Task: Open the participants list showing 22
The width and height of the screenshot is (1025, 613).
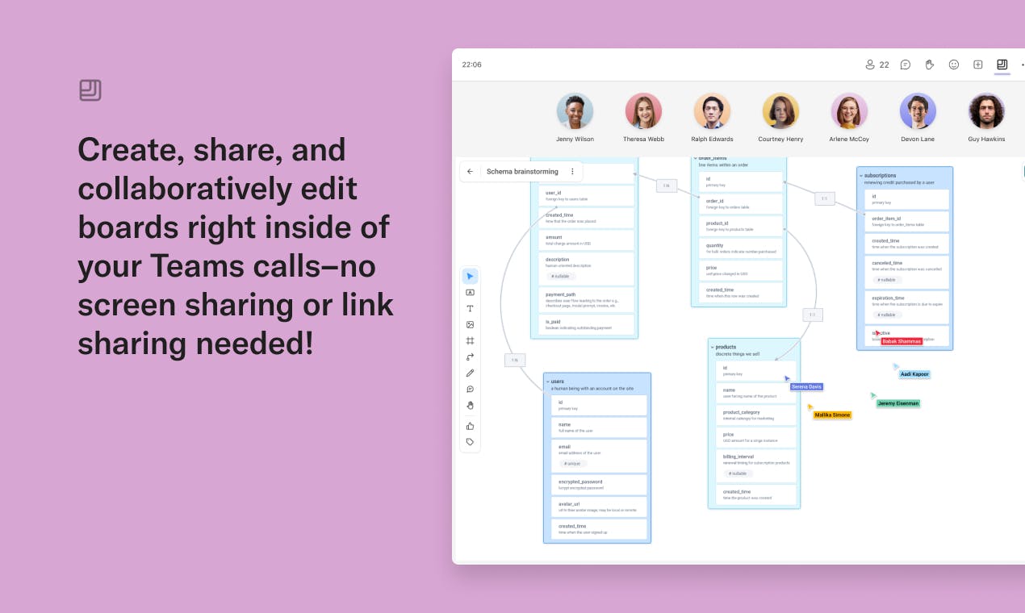Action: tap(876, 65)
